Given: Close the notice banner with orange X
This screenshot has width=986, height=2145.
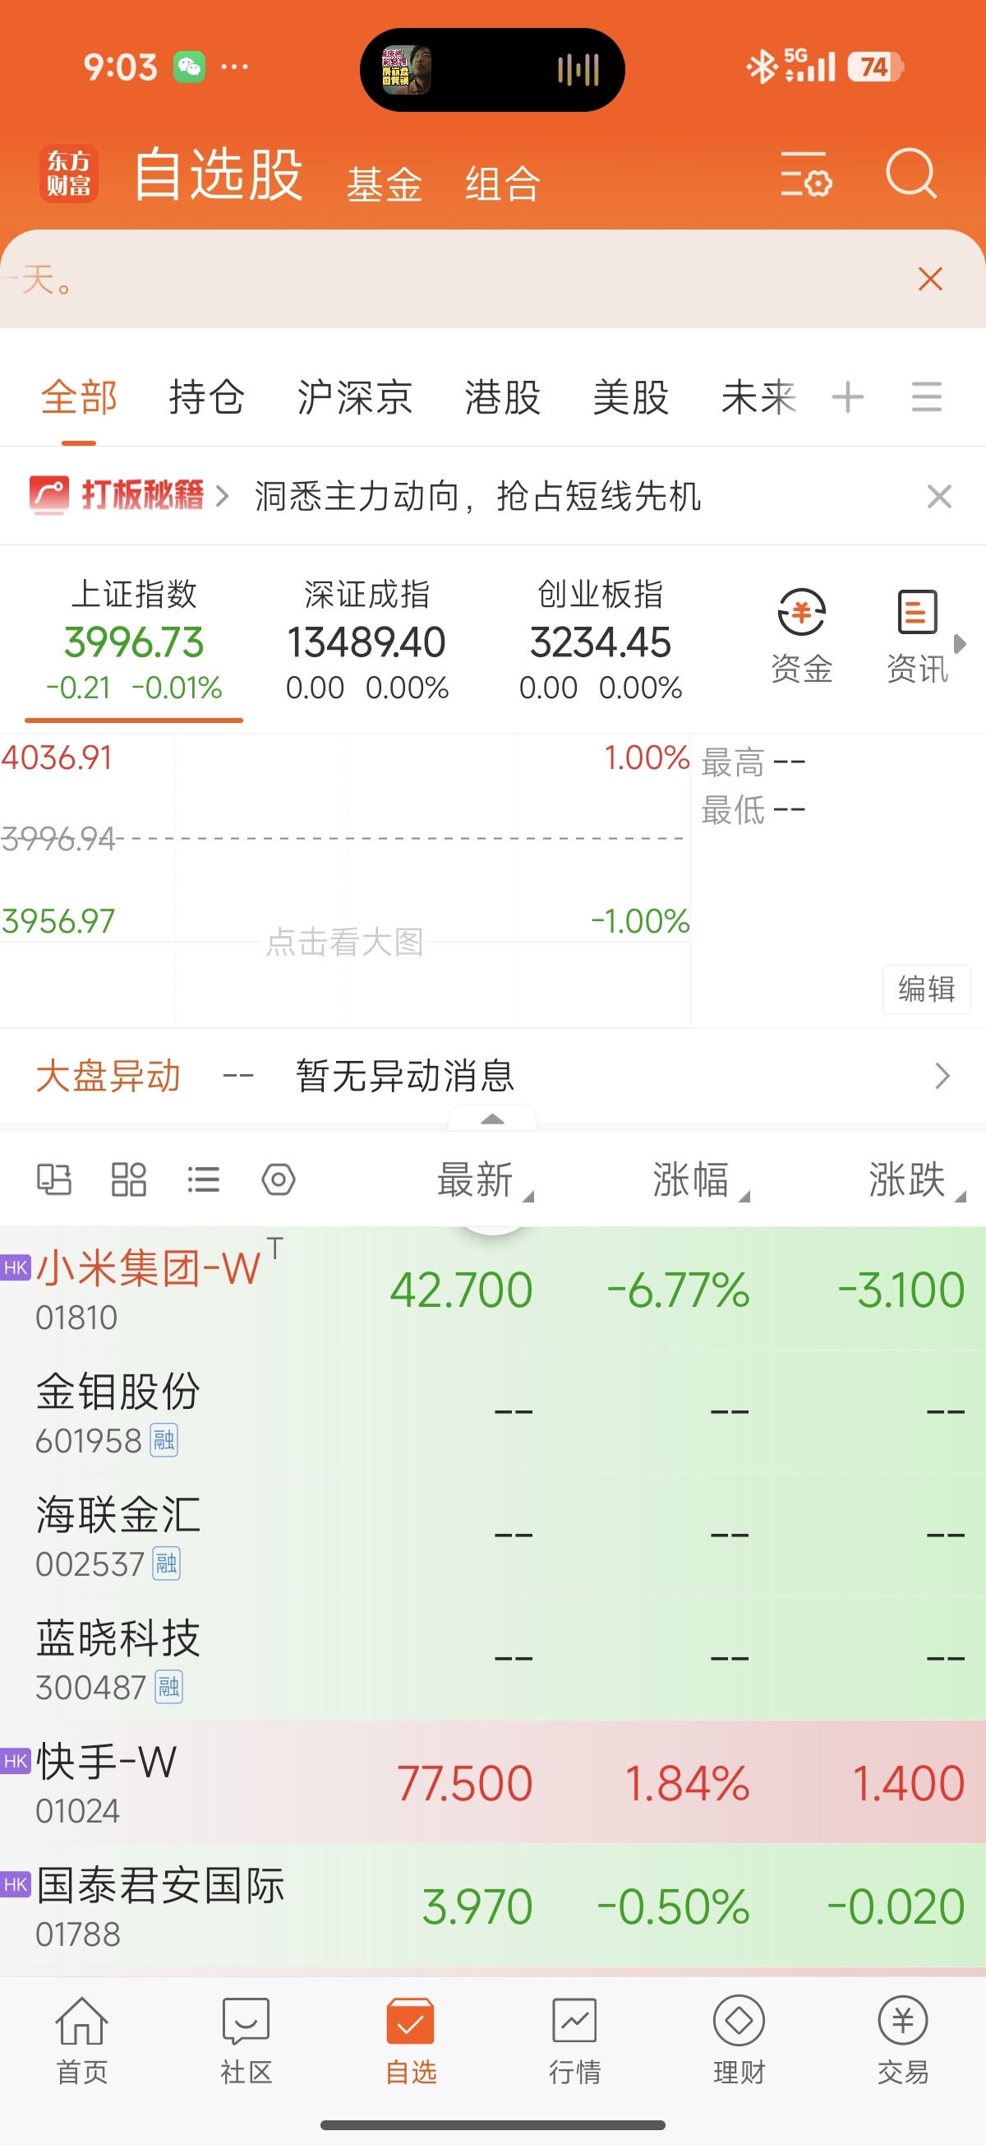Looking at the screenshot, I should [x=930, y=279].
